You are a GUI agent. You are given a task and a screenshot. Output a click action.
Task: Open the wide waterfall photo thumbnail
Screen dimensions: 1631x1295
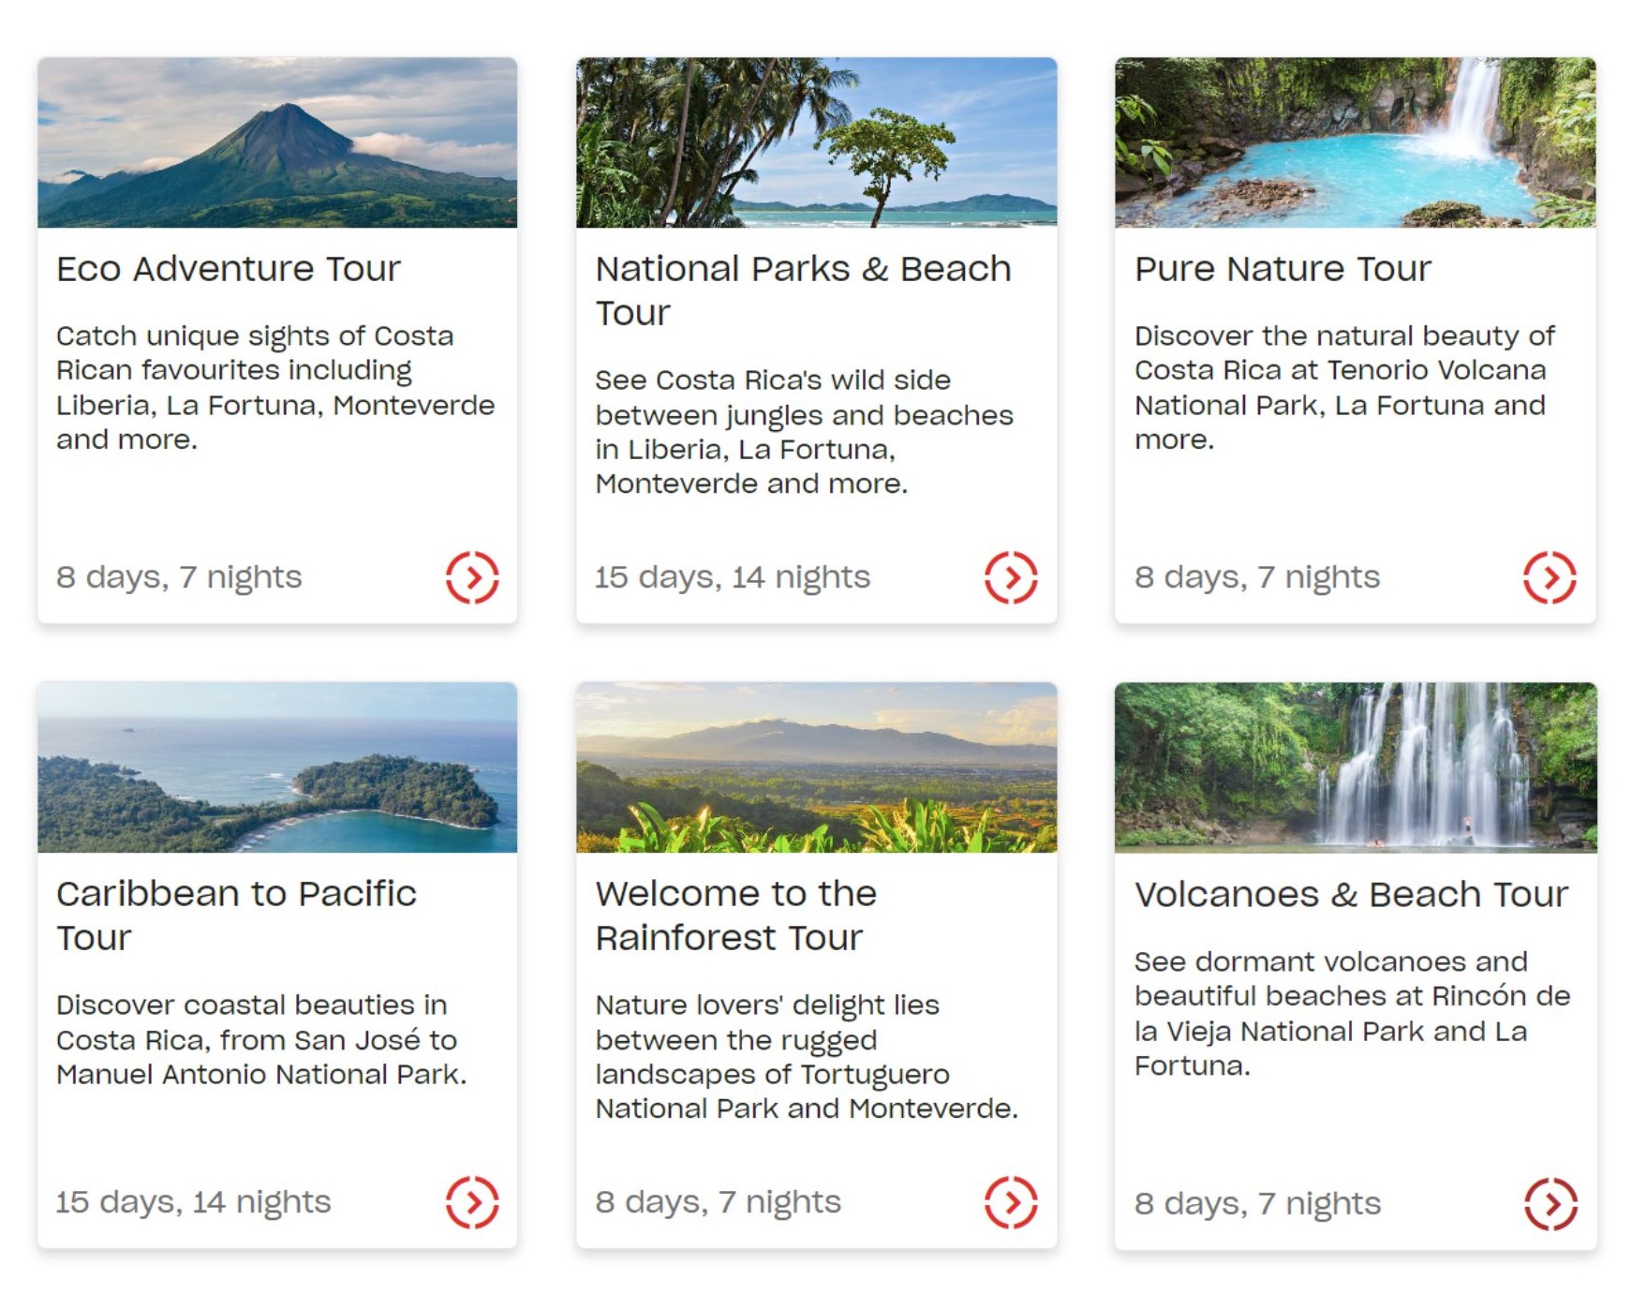click(x=1355, y=767)
